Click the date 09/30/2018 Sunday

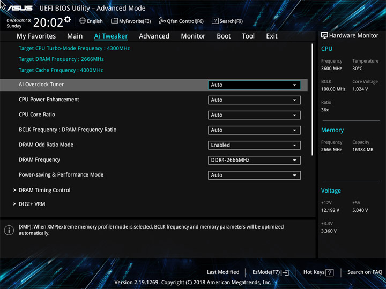18,23
